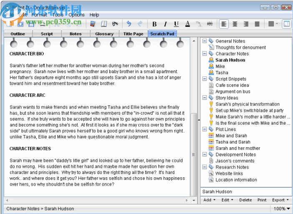Screen dimensions: 293x214
Task: Center align the text
Action: (235, 24)
